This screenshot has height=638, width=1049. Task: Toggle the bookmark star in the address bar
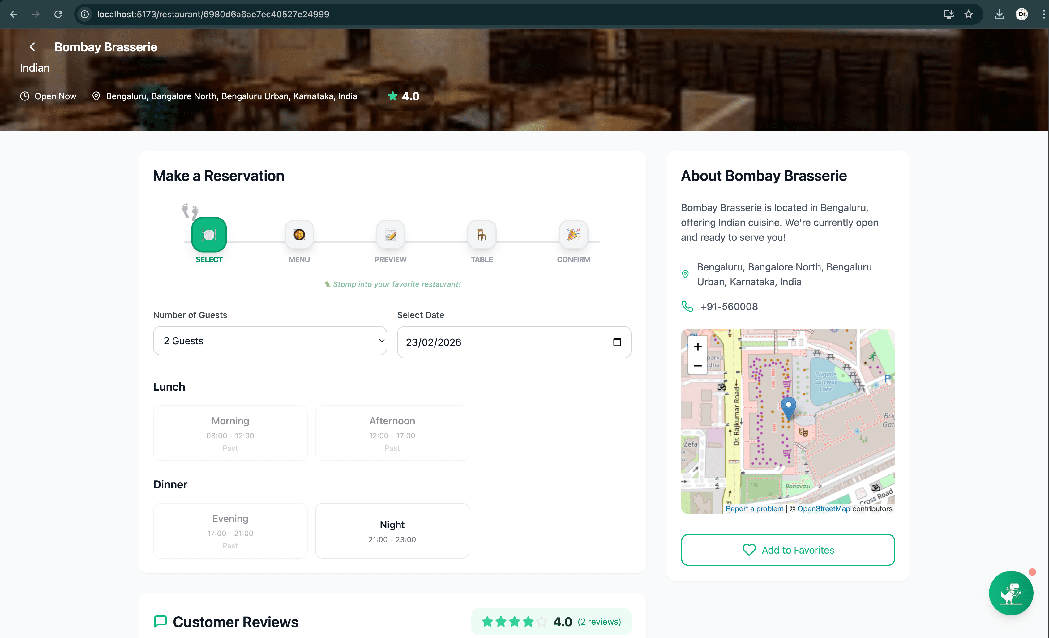point(969,14)
